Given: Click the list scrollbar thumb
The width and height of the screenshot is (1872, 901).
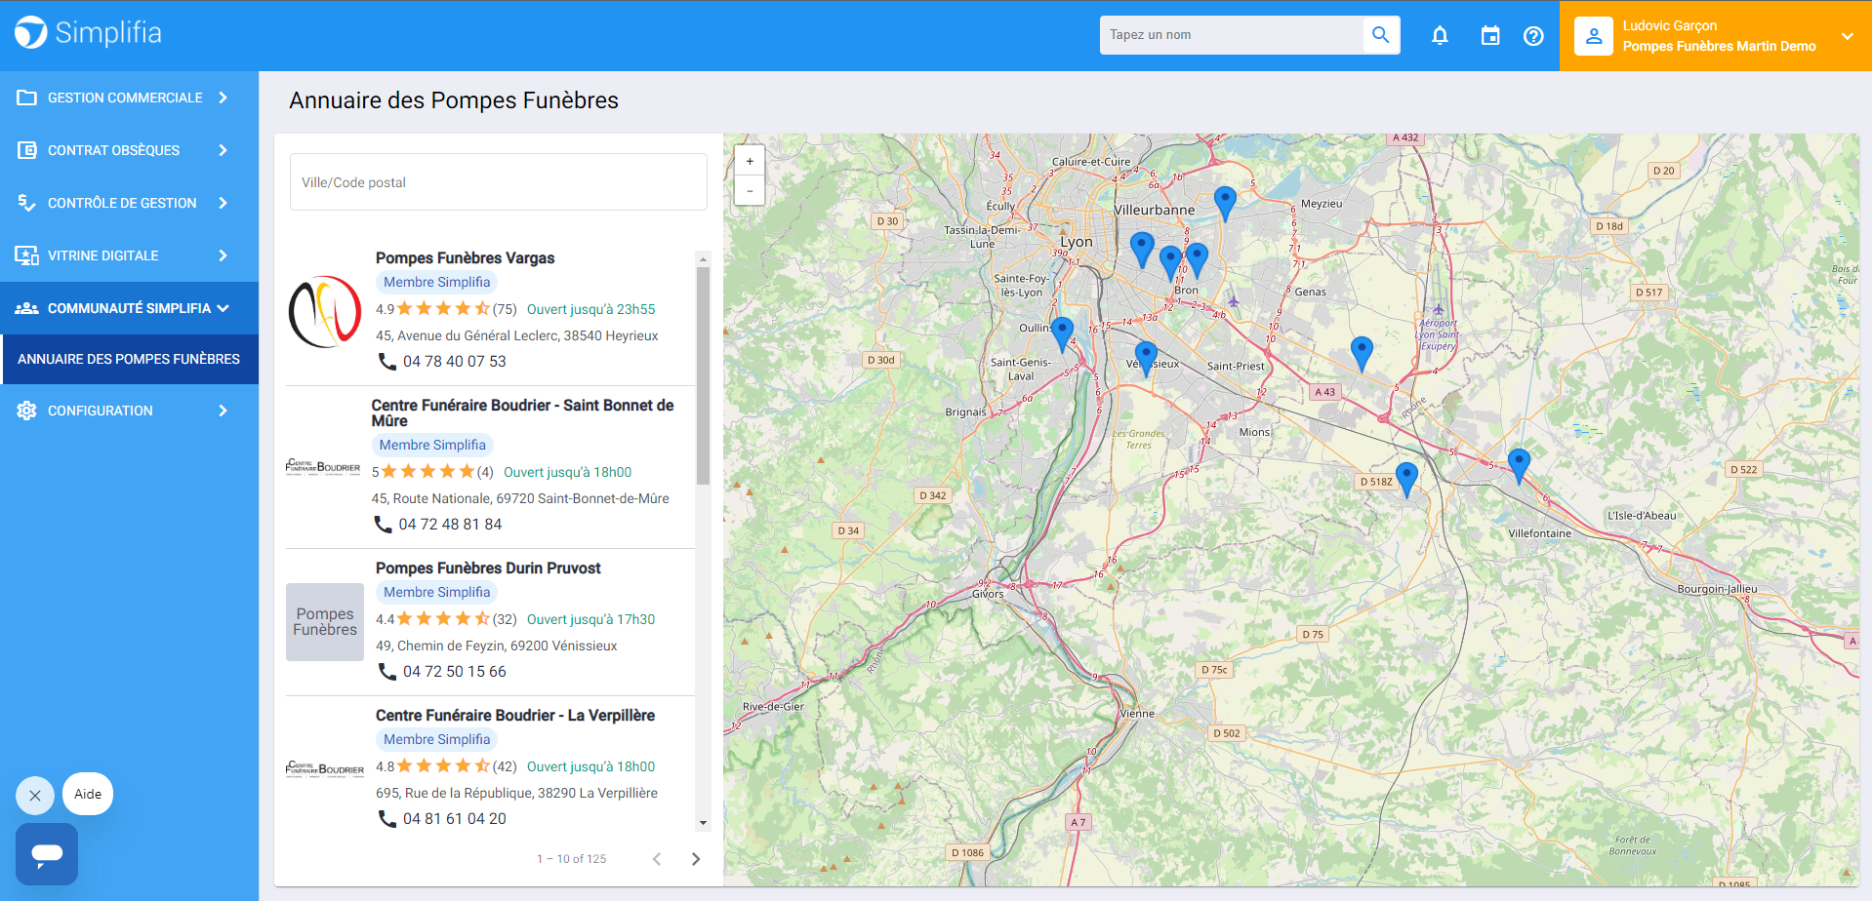Looking at the screenshot, I should click(703, 375).
